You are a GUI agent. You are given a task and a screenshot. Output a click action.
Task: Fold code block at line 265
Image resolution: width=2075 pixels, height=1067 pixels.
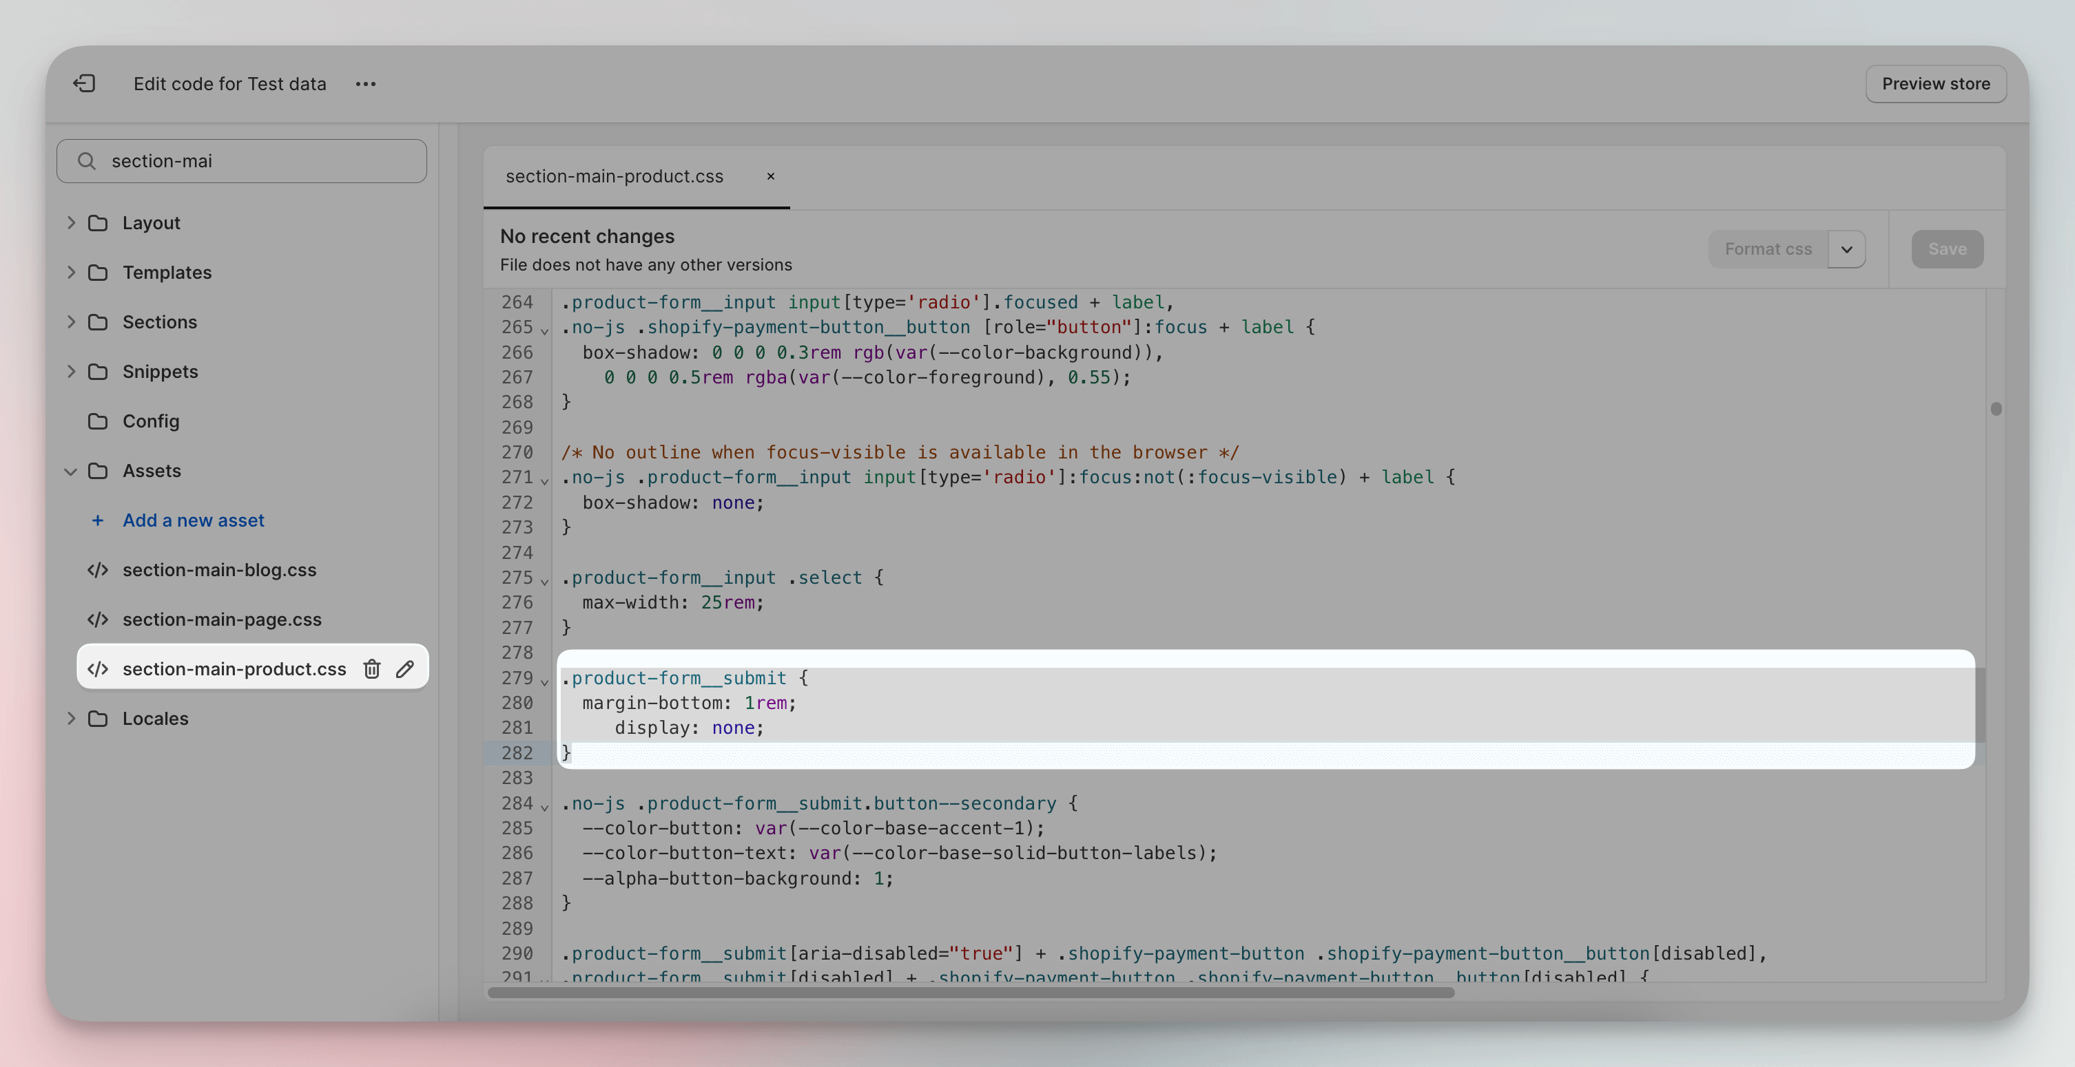click(x=544, y=330)
